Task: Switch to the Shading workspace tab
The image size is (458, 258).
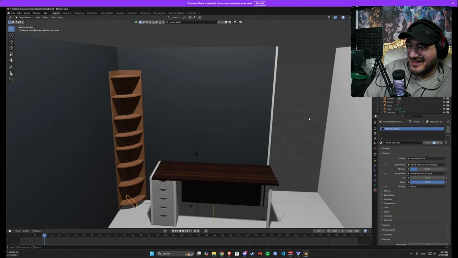Action: [x=120, y=13]
